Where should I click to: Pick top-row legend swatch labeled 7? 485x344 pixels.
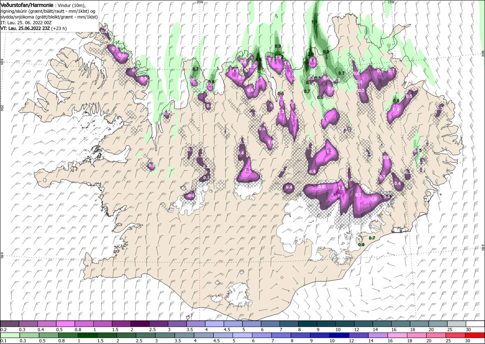pos(289,324)
